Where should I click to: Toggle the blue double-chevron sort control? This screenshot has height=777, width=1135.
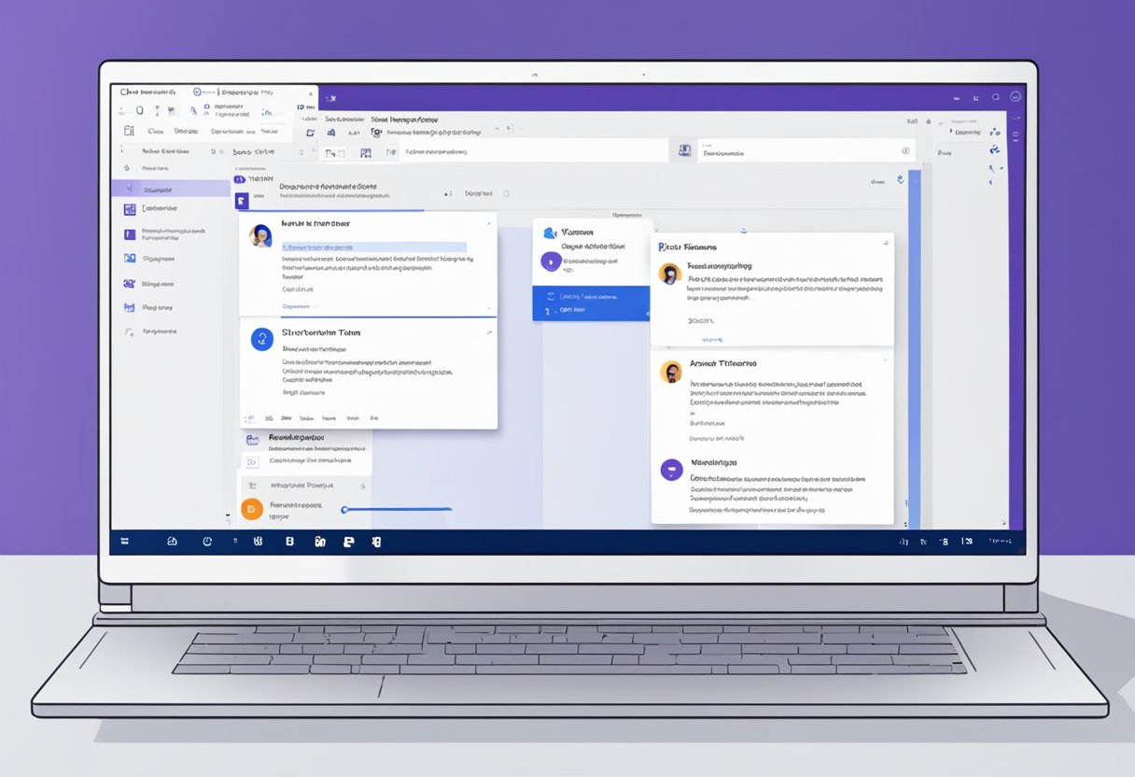899,179
